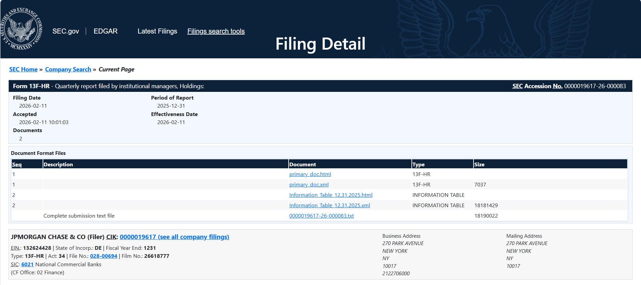641x285 pixels.
Task: Select business phone number 2122706000
Action: (x=396, y=274)
